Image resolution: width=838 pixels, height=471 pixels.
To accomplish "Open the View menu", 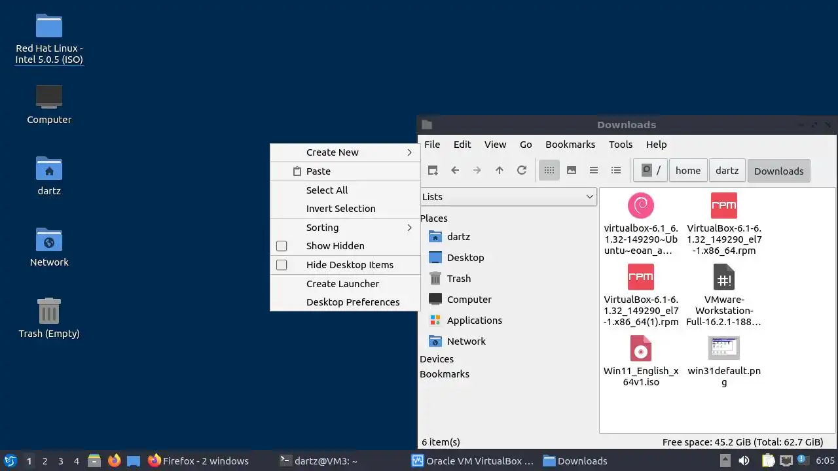I will [495, 145].
